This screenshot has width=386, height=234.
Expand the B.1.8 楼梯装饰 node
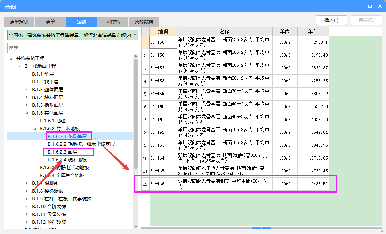coord(27,191)
